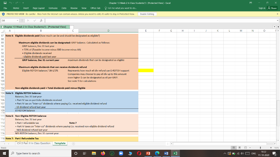The image size is (280, 157).
Task: Click the zoom out minus button
Action: (250, 148)
